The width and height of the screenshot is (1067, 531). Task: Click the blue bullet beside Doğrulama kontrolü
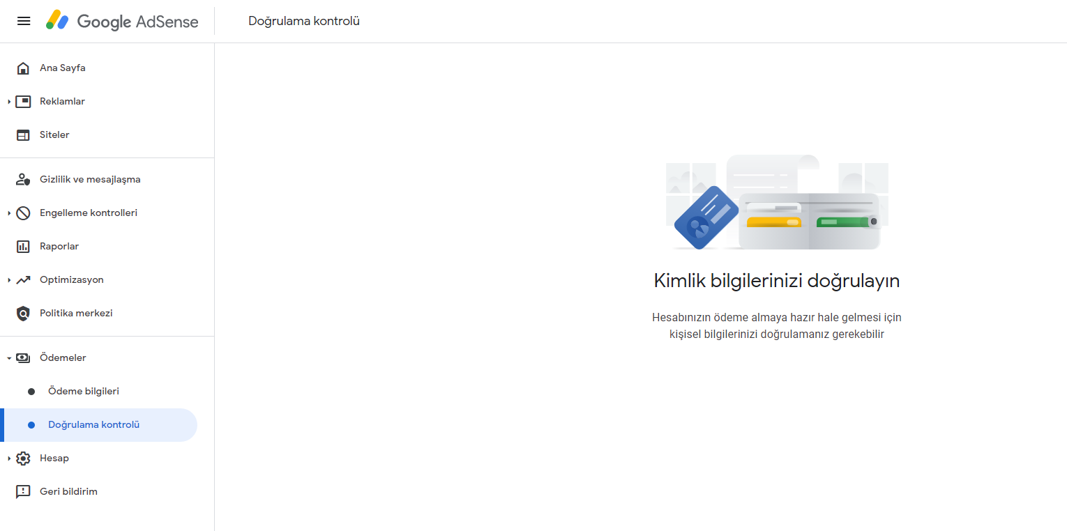31,425
